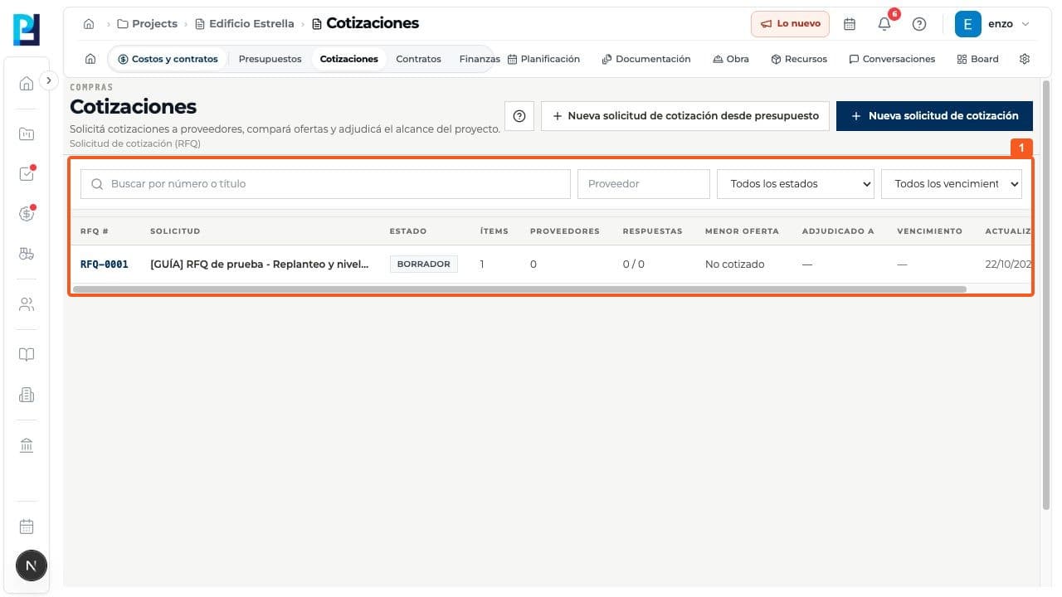Open the Todos los vencimientos dropdown
Viewport: 1062px width, 597px height.
pyautogui.click(x=952, y=184)
